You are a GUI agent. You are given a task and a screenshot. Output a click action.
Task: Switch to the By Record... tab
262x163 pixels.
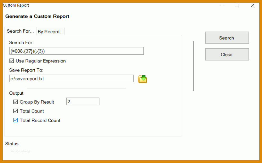51,32
